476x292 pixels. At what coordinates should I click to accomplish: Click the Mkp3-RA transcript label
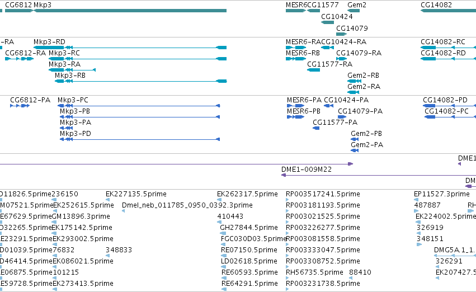[x=65, y=64]
